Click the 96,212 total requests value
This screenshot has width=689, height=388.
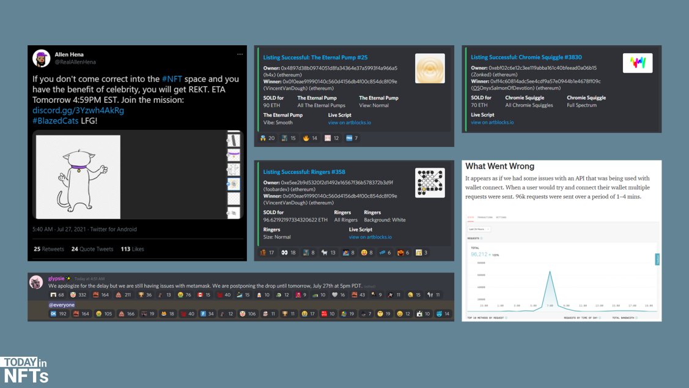[x=479, y=254]
